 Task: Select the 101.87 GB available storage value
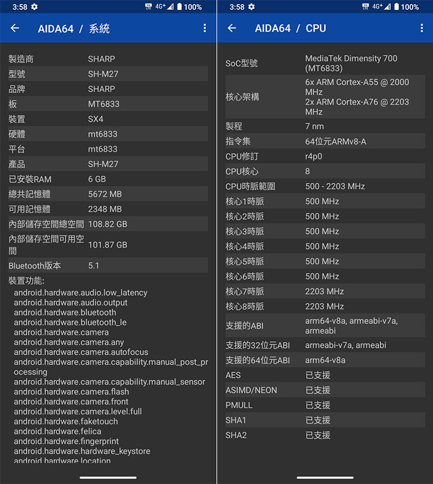(x=108, y=245)
